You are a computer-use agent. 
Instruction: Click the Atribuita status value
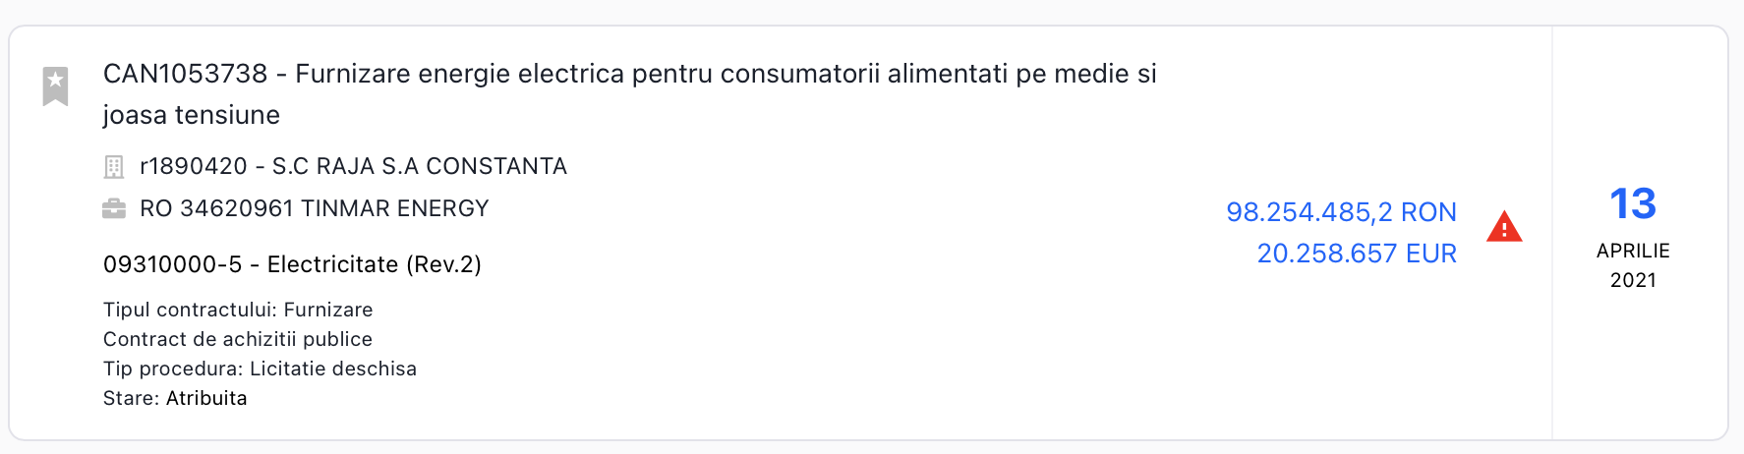206,398
